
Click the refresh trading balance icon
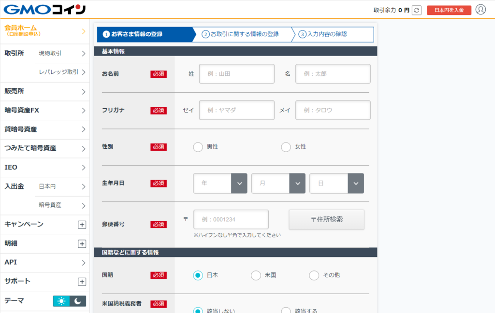tap(417, 10)
